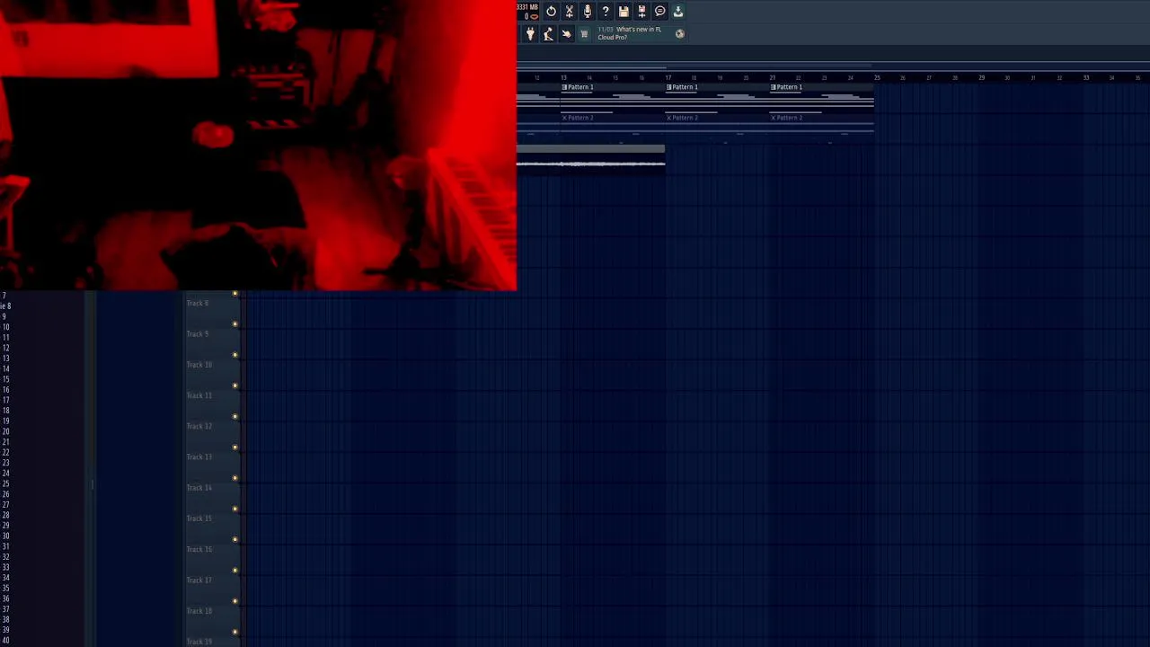
Task: Click the globe icon beside the news
Action: [x=679, y=34]
